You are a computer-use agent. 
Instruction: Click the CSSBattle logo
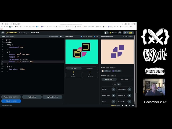coord(12,33)
